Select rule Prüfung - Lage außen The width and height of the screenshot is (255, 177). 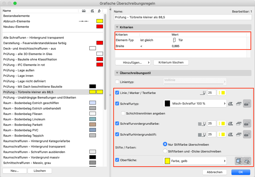[x=53, y=70]
